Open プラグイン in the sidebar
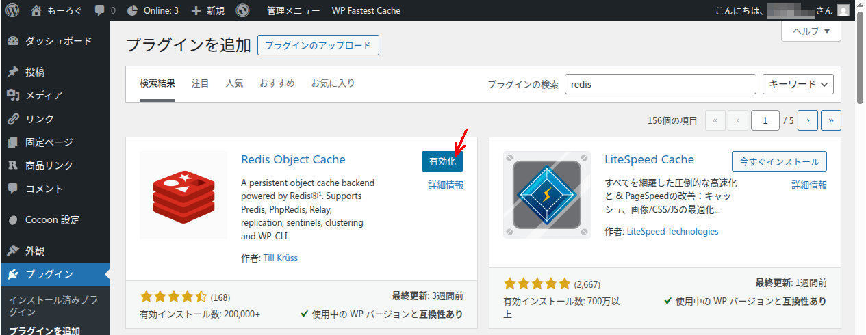Viewport: 866px width, 335px height. point(55,274)
